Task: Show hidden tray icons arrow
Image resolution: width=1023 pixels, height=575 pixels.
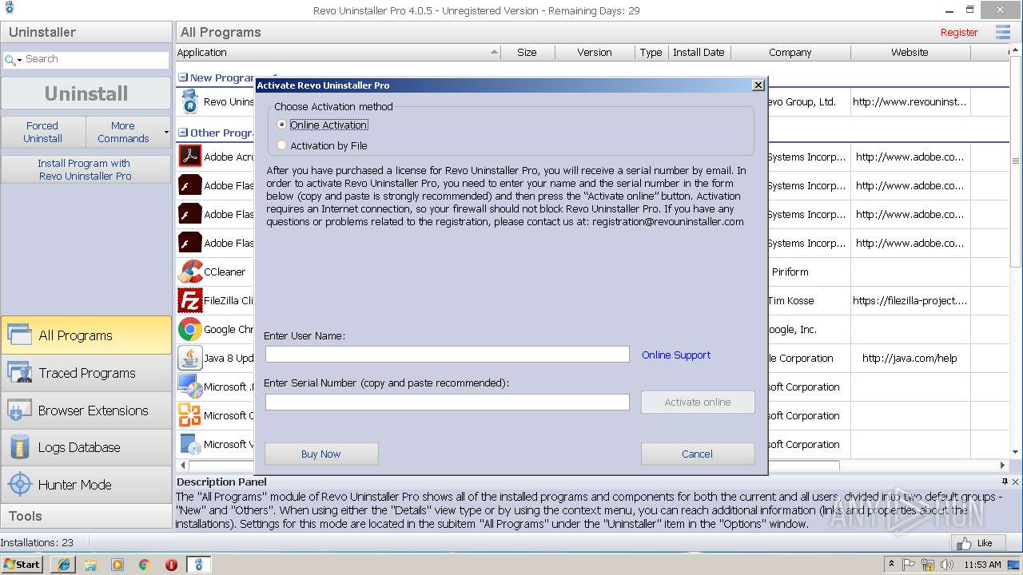Action: click(891, 565)
